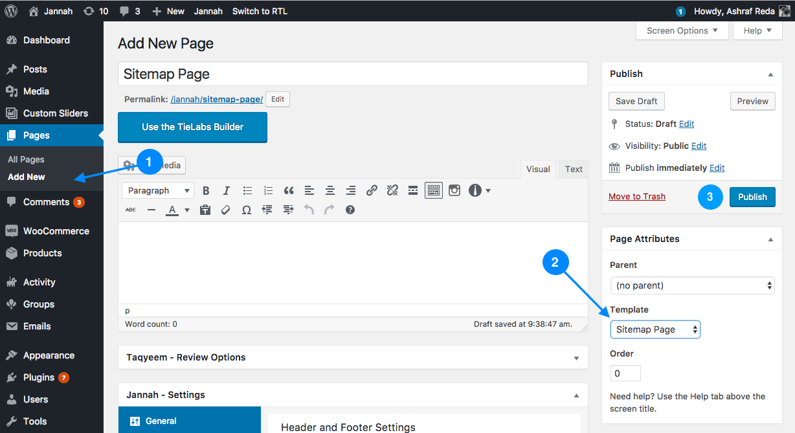Insert a horizontal line
The height and width of the screenshot is (433, 795).
click(x=151, y=210)
